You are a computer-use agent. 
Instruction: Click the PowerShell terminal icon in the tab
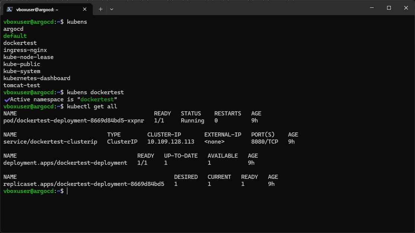(x=10, y=9)
